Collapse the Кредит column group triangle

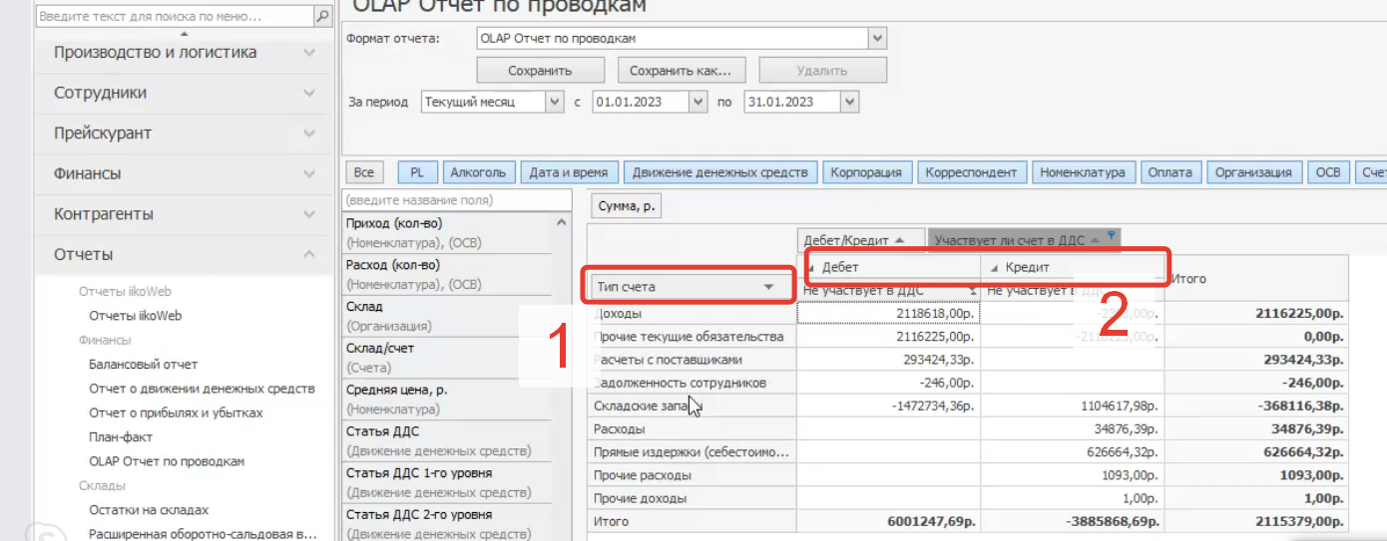click(x=994, y=268)
